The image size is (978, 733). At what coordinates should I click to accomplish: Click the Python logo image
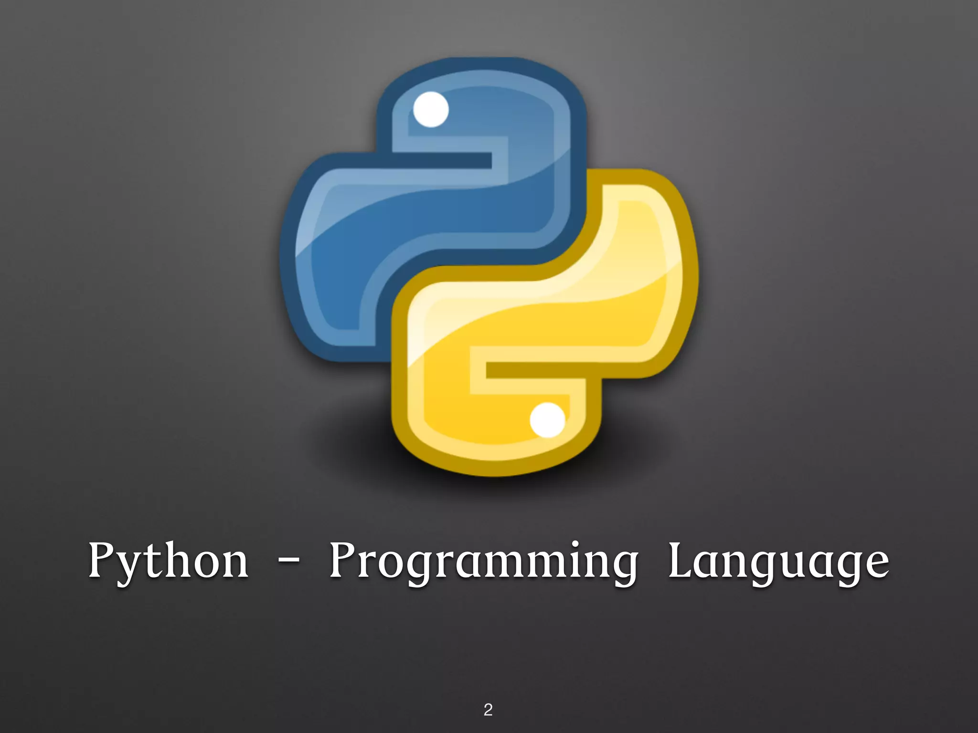pos(489,266)
